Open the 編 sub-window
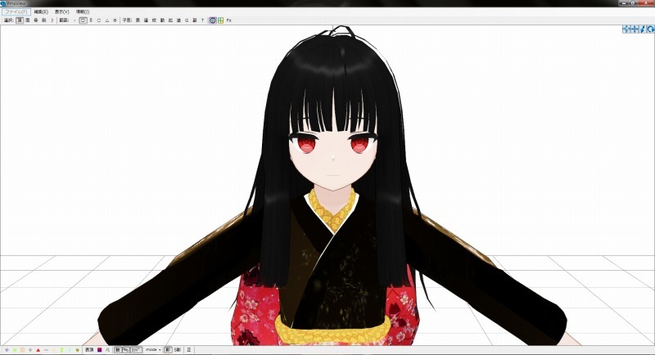655x355 pixels. coord(146,20)
